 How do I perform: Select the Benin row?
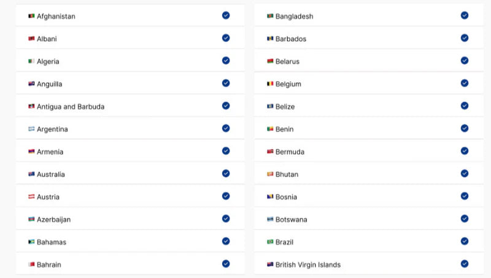[368, 129]
